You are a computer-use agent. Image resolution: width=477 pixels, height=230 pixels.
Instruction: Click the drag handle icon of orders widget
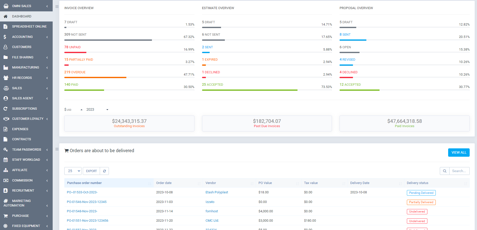57,149
